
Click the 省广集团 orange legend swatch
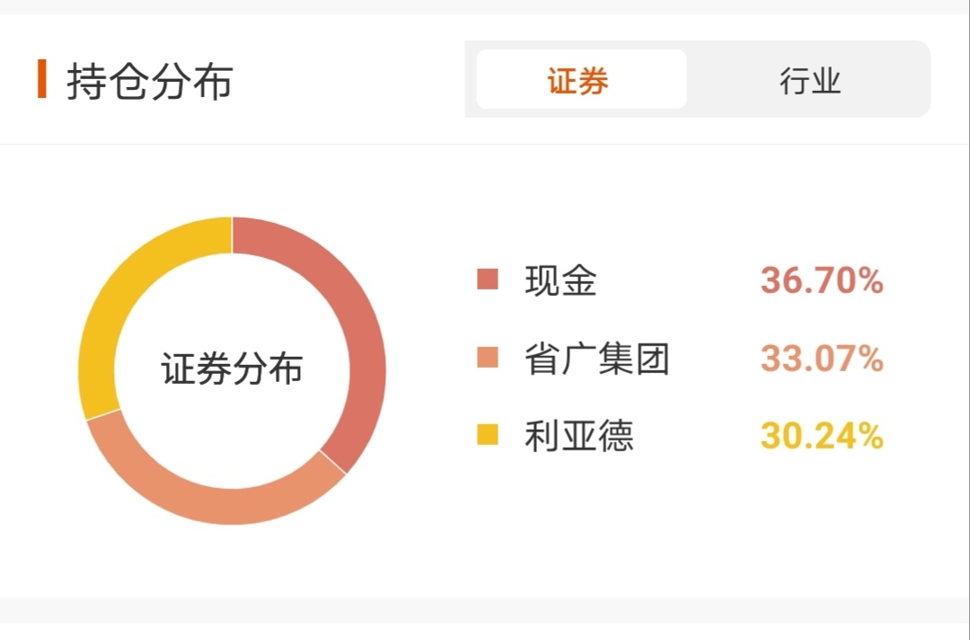488,357
